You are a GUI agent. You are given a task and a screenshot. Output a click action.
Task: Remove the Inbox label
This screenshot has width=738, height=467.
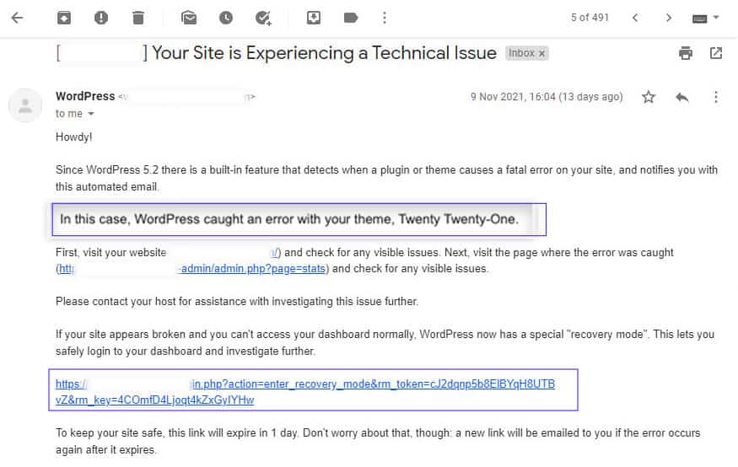click(542, 54)
